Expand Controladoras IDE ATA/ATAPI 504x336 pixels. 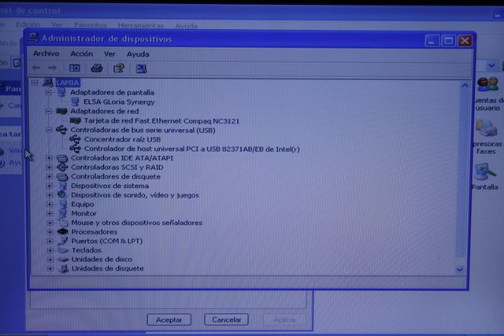point(49,158)
